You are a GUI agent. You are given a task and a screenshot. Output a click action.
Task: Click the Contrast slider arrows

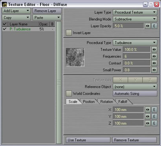pyautogui.click(x=154, y=63)
